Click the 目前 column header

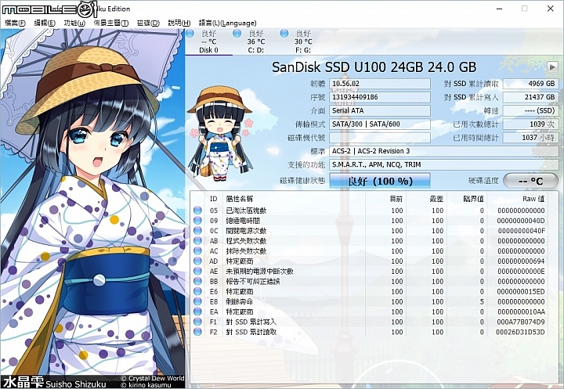(396, 199)
